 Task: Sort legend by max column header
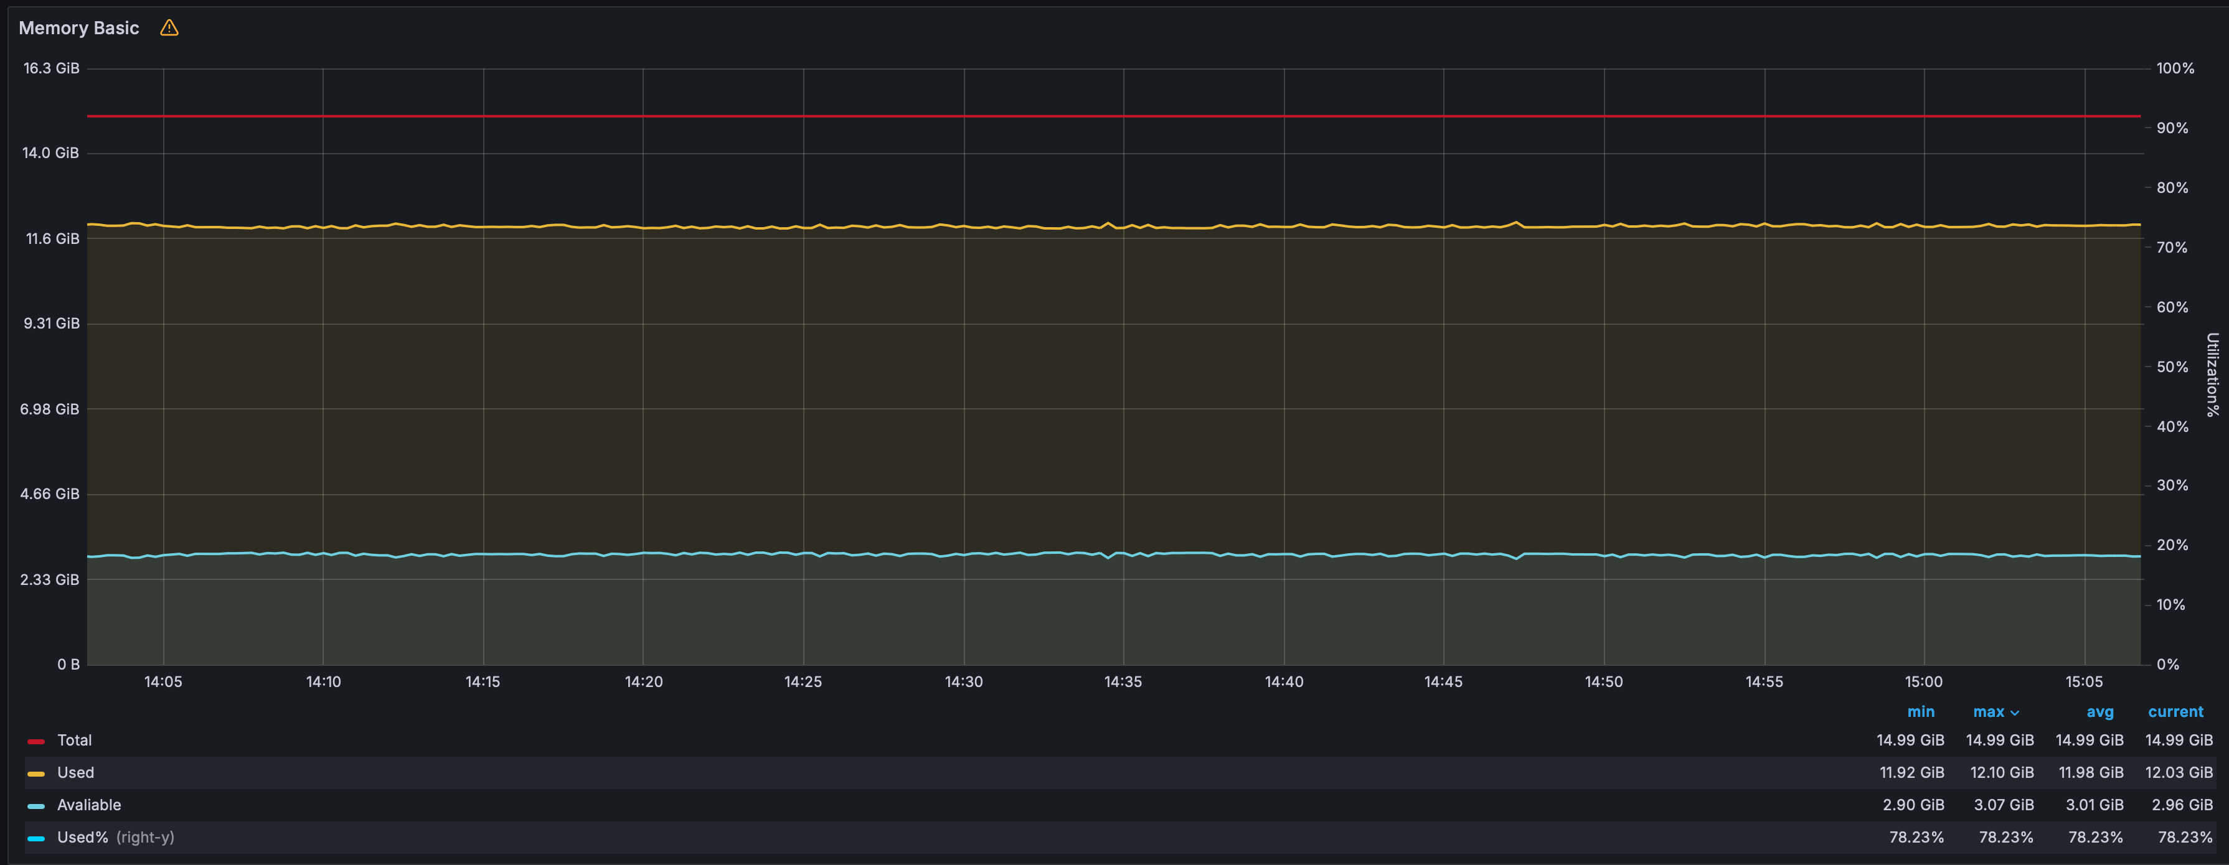point(1989,712)
